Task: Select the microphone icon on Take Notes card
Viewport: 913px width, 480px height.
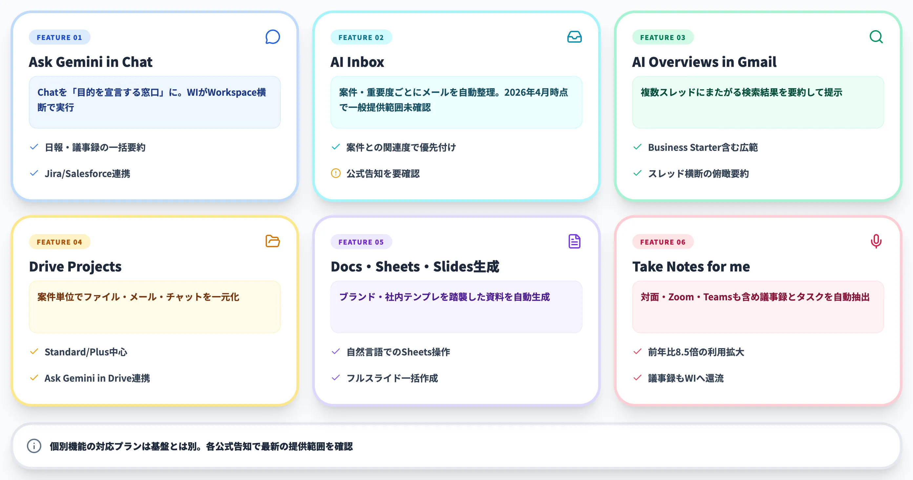Action: tap(876, 241)
